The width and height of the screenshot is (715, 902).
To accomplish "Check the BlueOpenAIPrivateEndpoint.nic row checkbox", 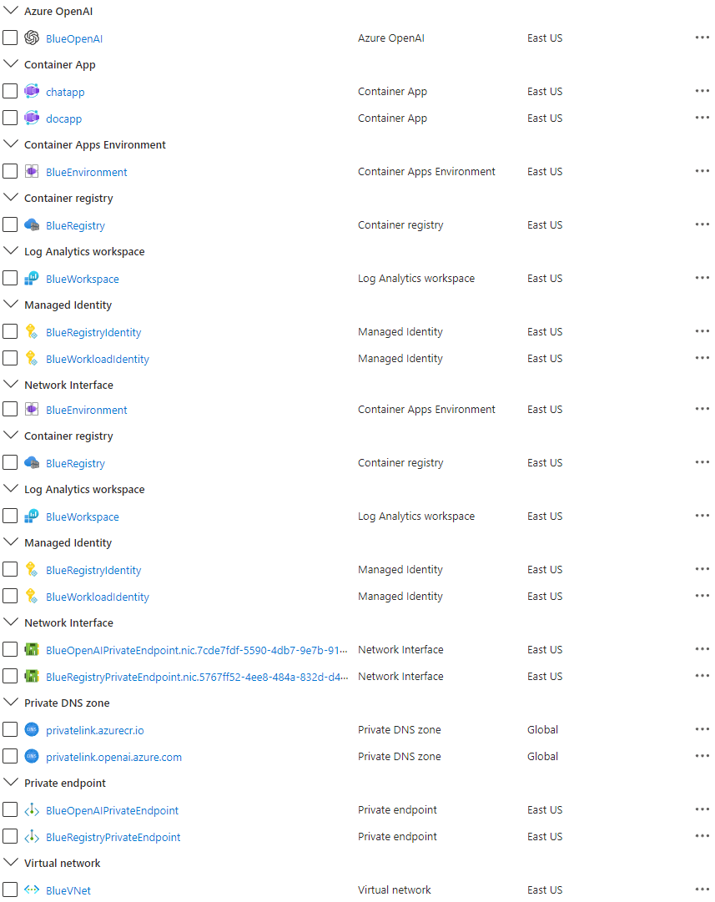I will coord(10,649).
